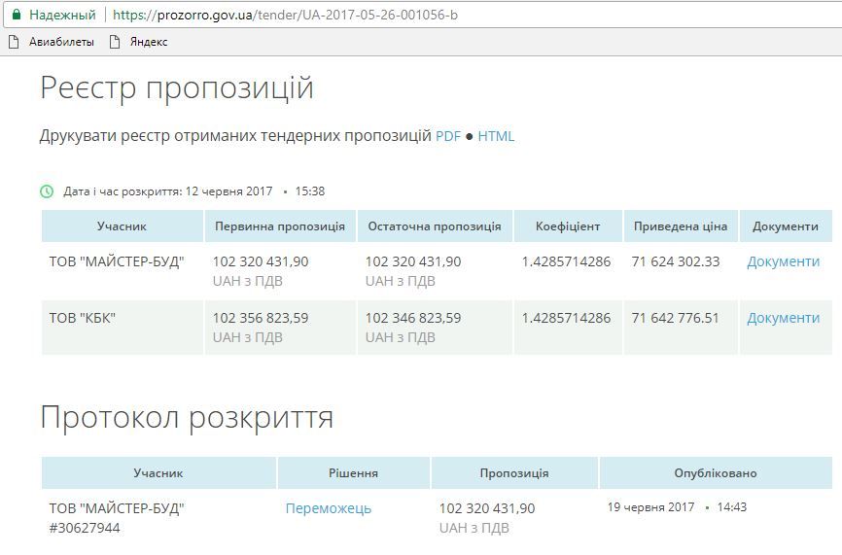Click the browser address bar URL
This screenshot has width=842, height=555.
285,15
